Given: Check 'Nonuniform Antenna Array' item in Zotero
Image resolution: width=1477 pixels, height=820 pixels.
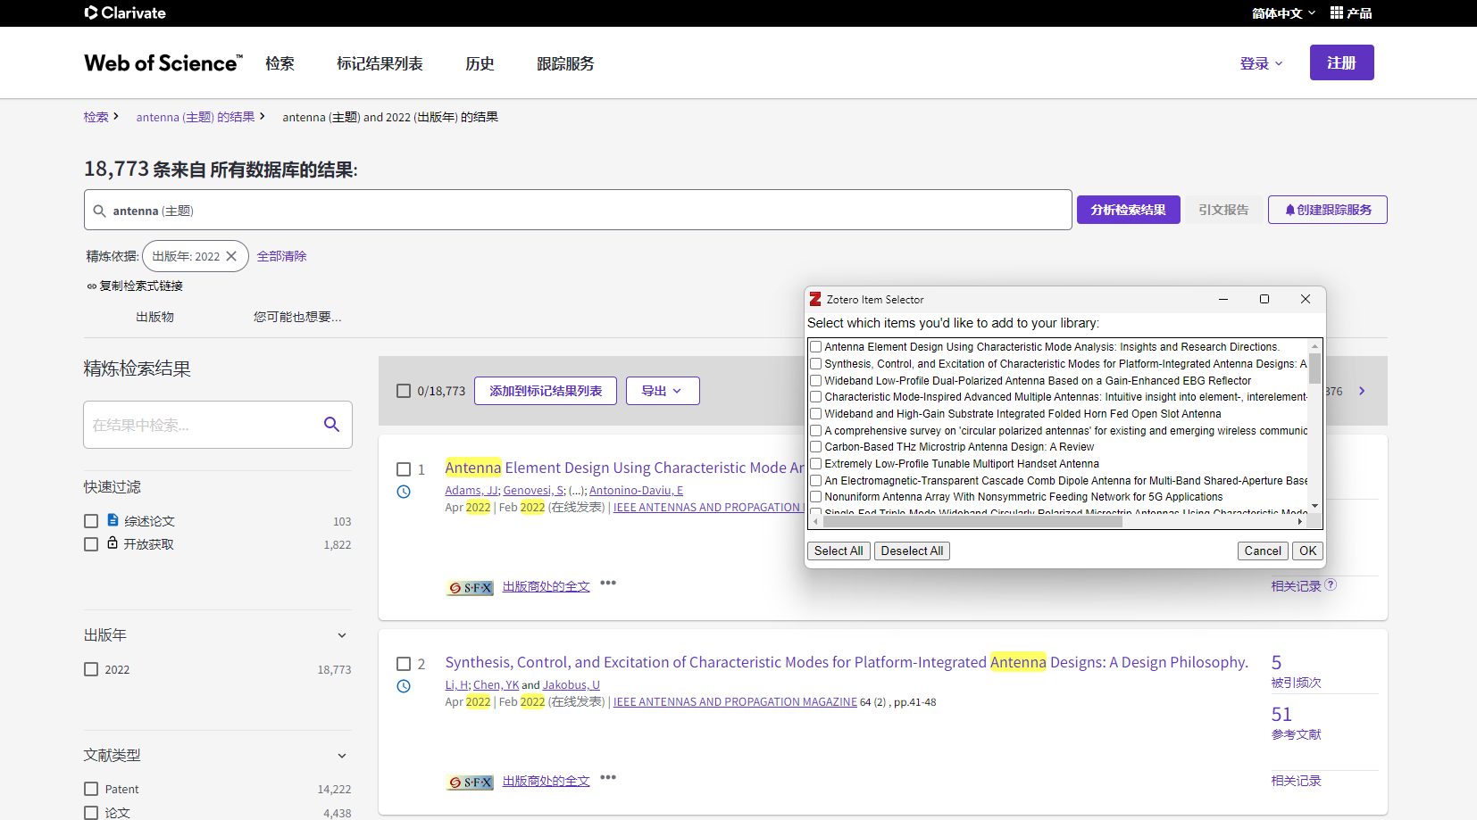Looking at the screenshot, I should coord(815,497).
